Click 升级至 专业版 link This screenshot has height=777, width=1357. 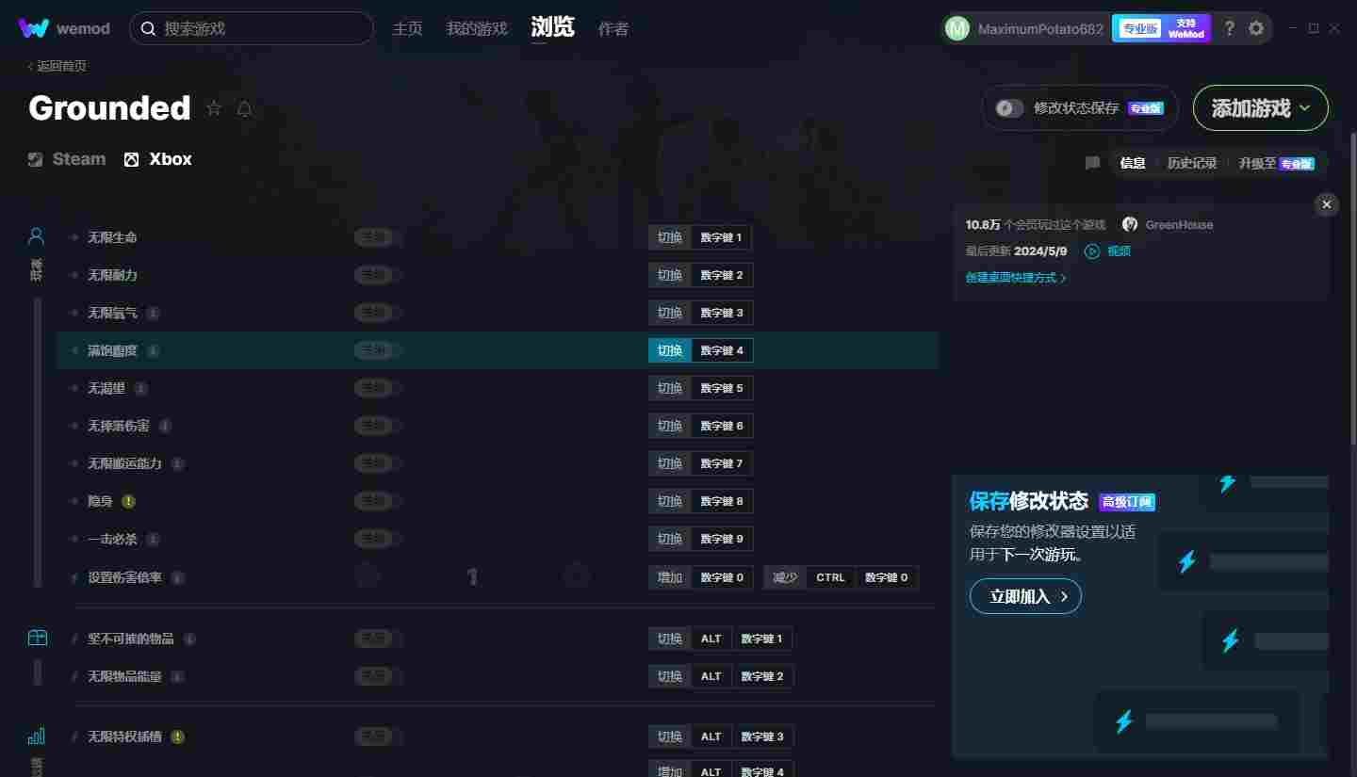tap(1276, 163)
